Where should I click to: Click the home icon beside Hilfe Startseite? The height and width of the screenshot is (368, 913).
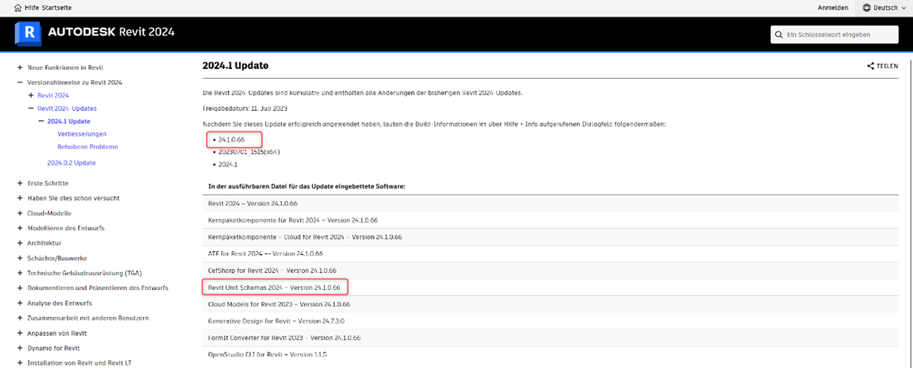(18, 7)
